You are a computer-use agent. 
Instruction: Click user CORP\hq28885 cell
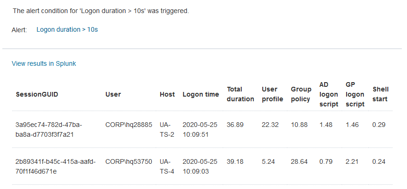129,125
